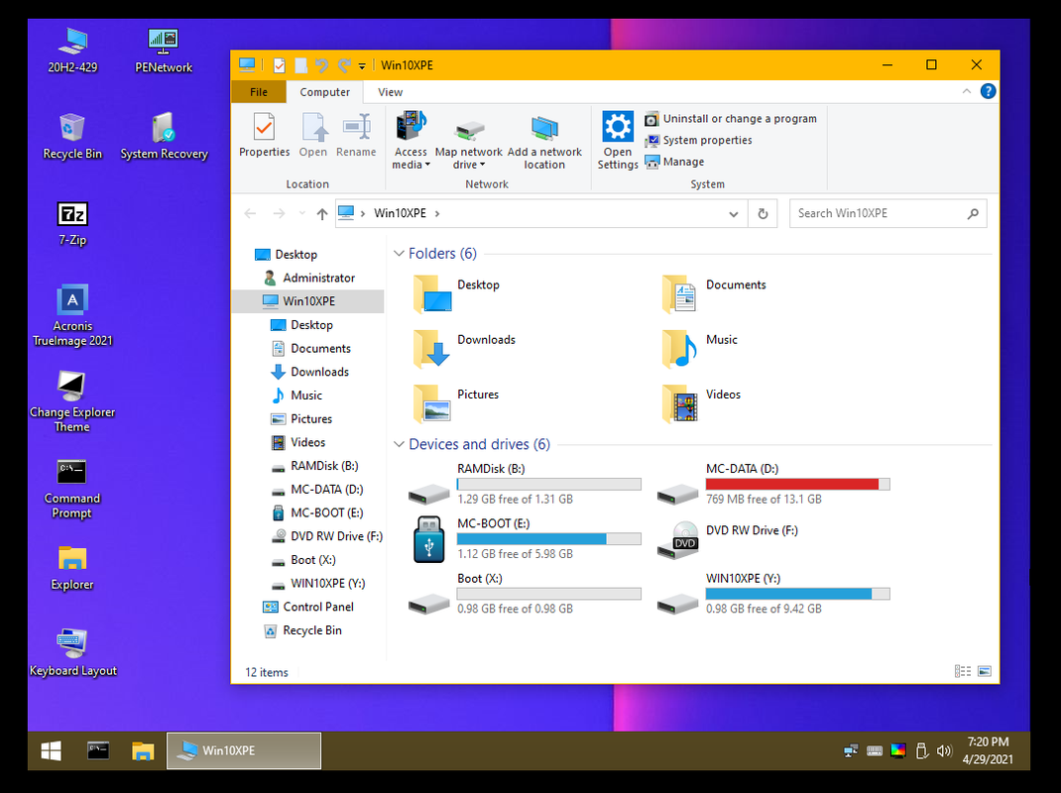Switch to the View ribbon tab
Image resolution: width=1061 pixels, height=793 pixels.
(x=390, y=92)
